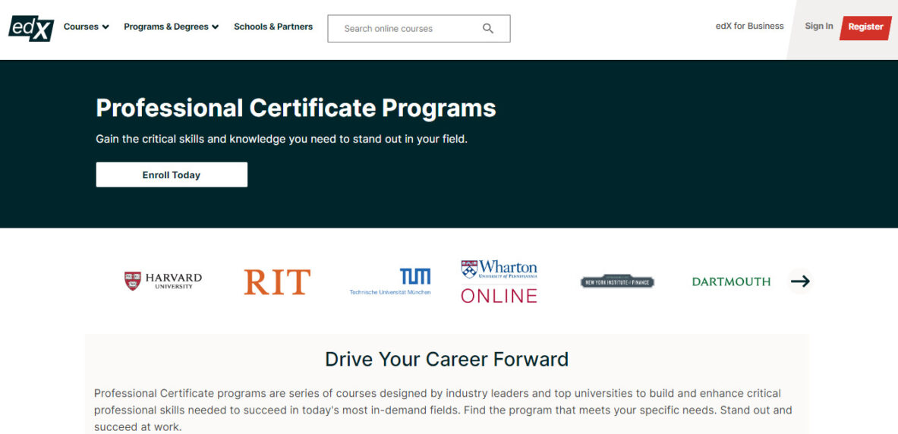The width and height of the screenshot is (898, 434).
Task: Click the red Register button
Action: [865, 27]
